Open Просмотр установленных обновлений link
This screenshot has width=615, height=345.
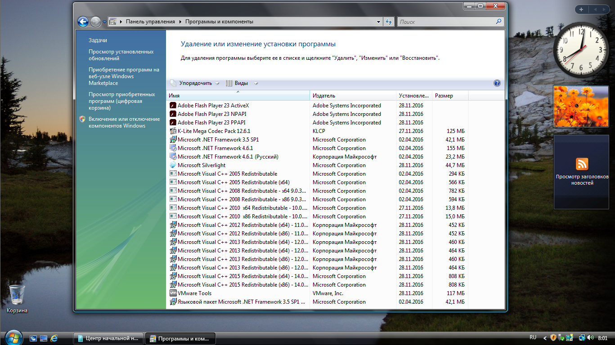[121, 55]
